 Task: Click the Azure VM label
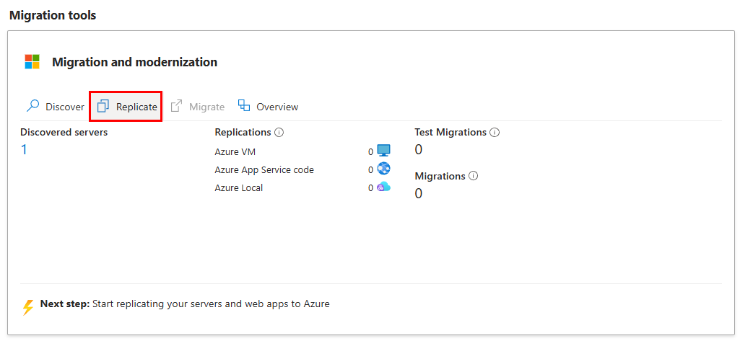[x=235, y=151]
